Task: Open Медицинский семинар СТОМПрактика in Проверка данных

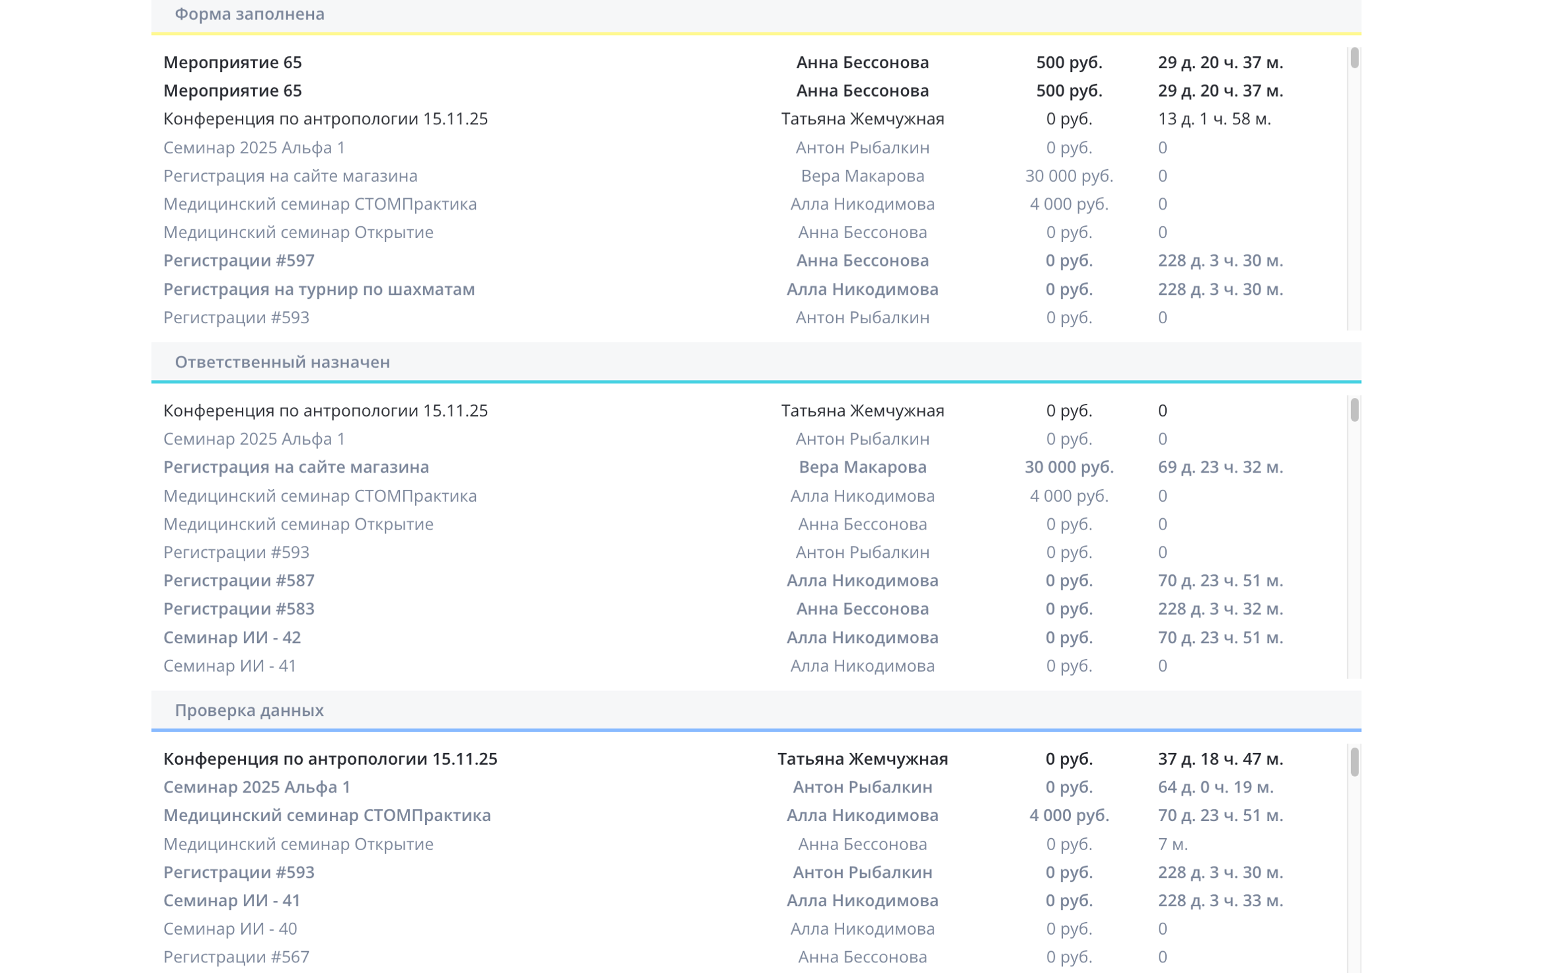Action: tap(327, 815)
